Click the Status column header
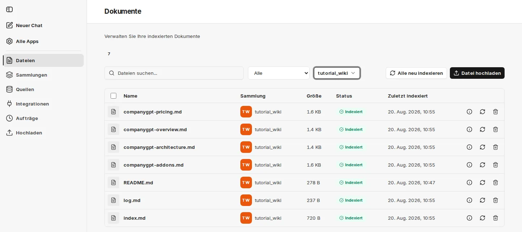Viewport: 522px width, 232px height. [344, 96]
